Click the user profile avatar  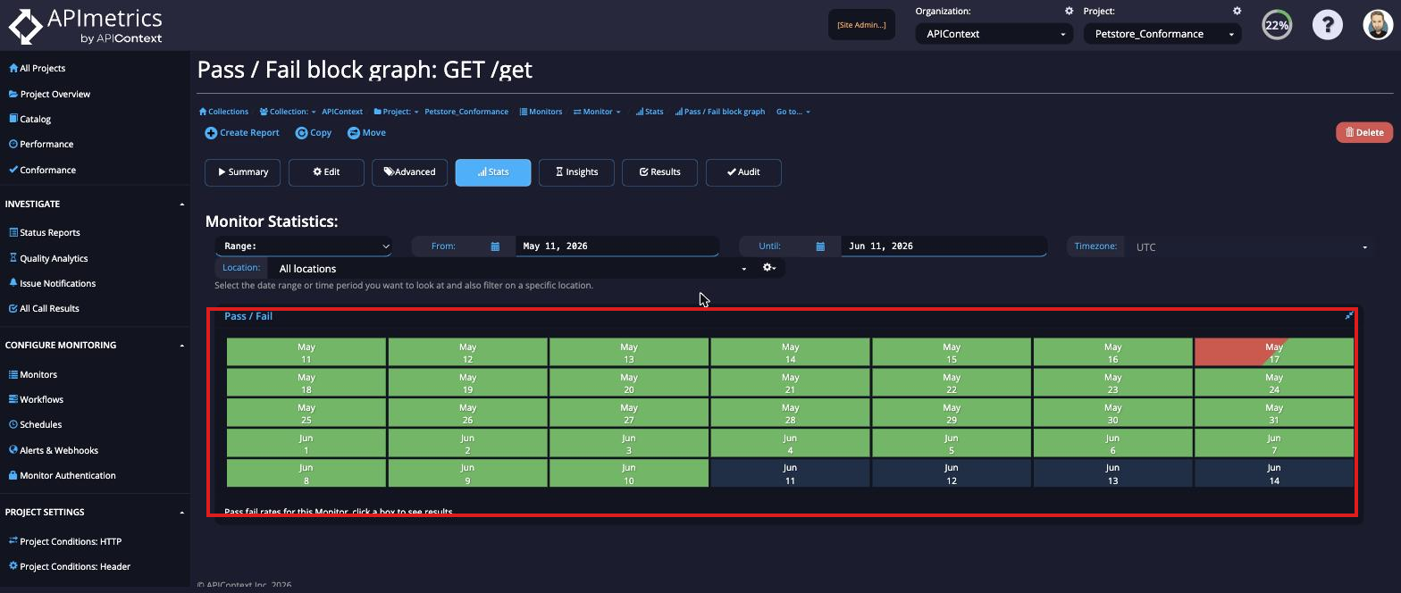pos(1378,25)
